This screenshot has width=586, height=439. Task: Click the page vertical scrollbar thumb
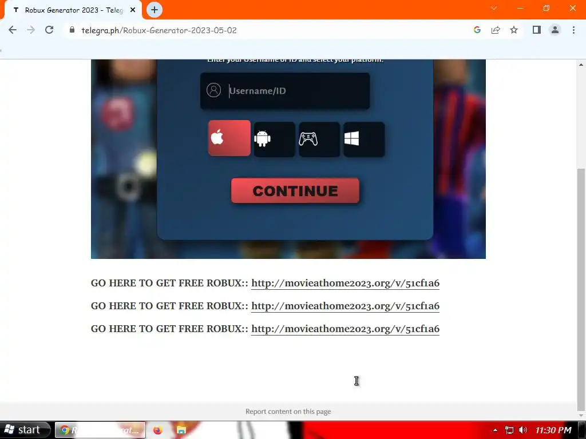point(581,289)
